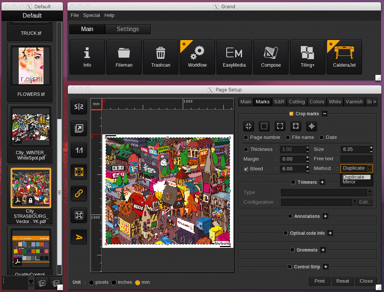Image resolution: width=384 pixels, height=292 pixels.
Task: Click the Print button
Action: [x=320, y=281]
